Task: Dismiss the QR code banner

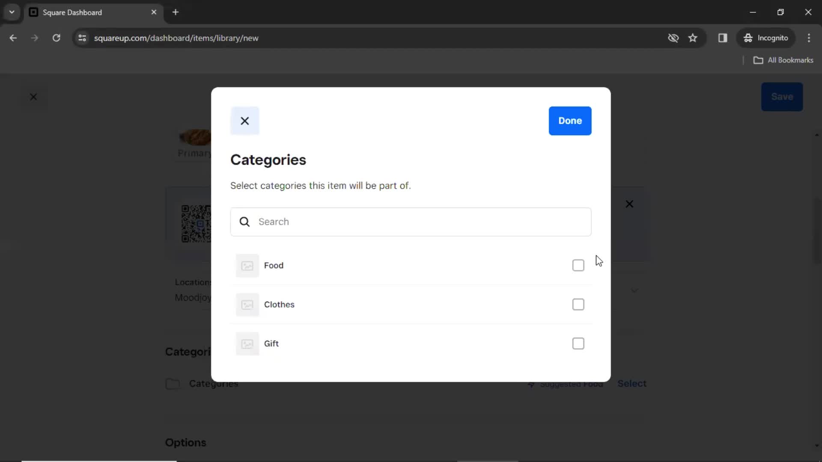Action: pyautogui.click(x=629, y=204)
